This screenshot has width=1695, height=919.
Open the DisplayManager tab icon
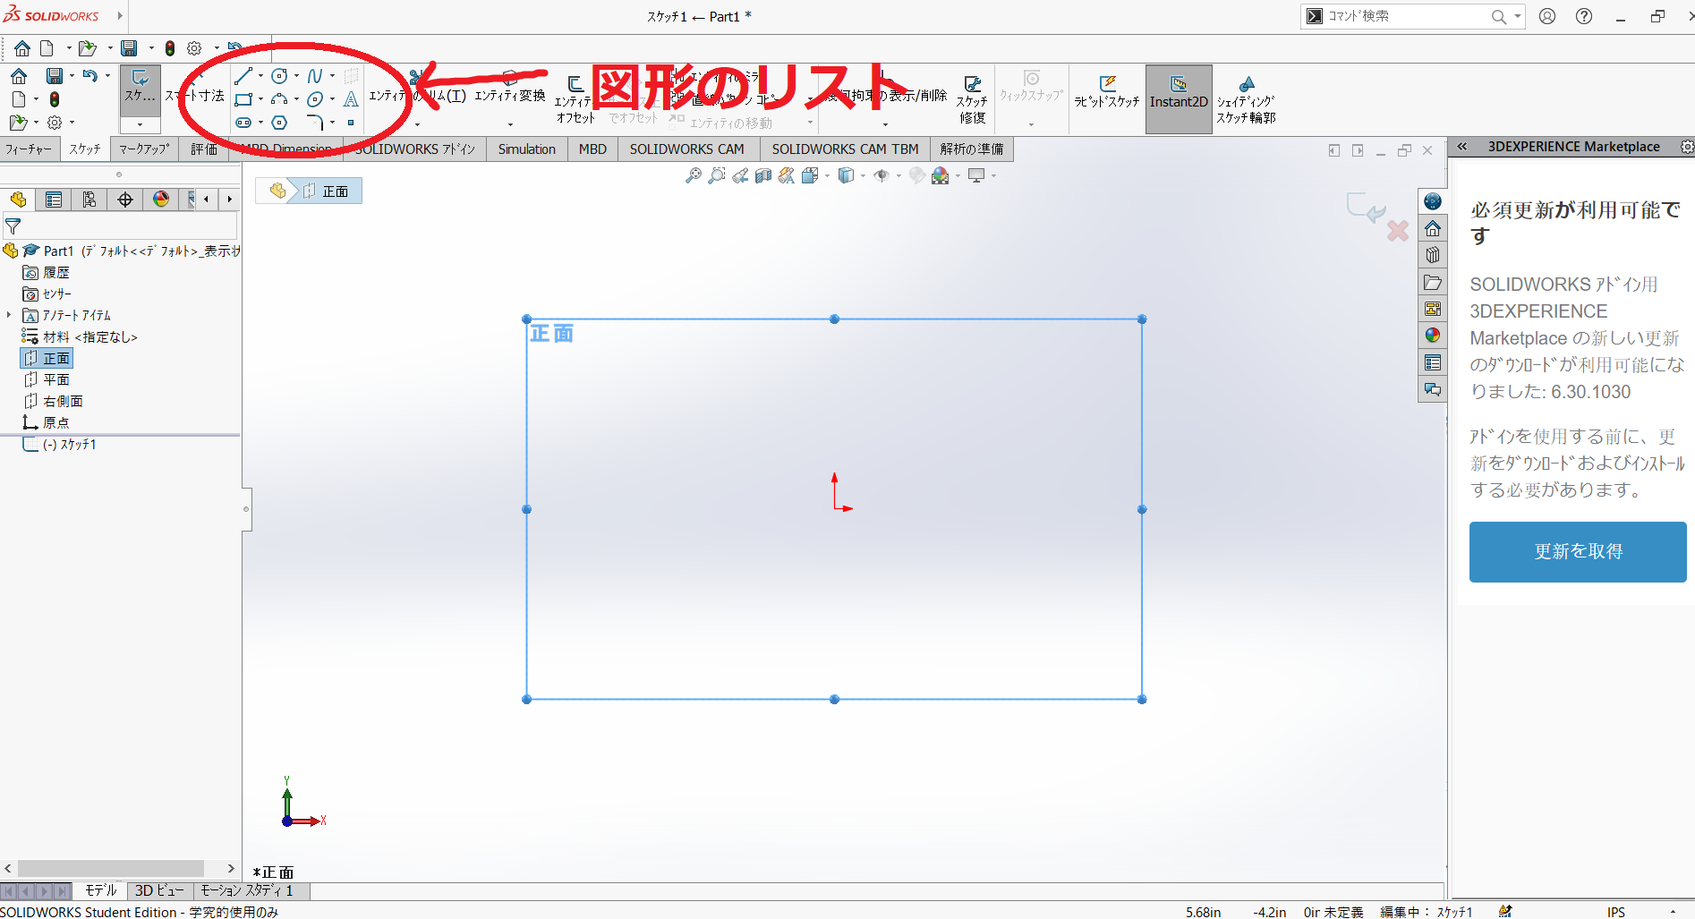(161, 200)
